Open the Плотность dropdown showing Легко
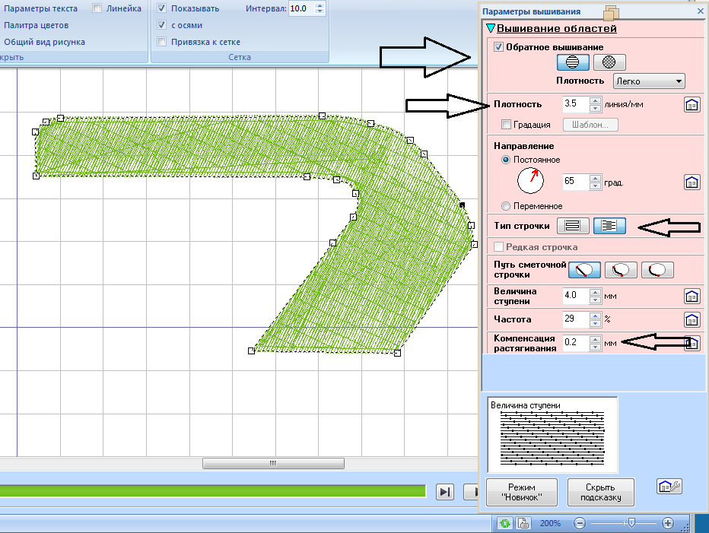 (649, 81)
